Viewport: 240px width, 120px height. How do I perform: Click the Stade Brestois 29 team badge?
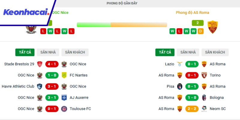(40, 64)
